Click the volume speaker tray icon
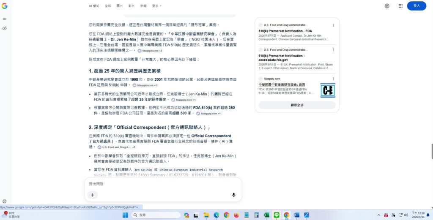The width and height of the screenshot is (433, 220). tap(406, 215)
